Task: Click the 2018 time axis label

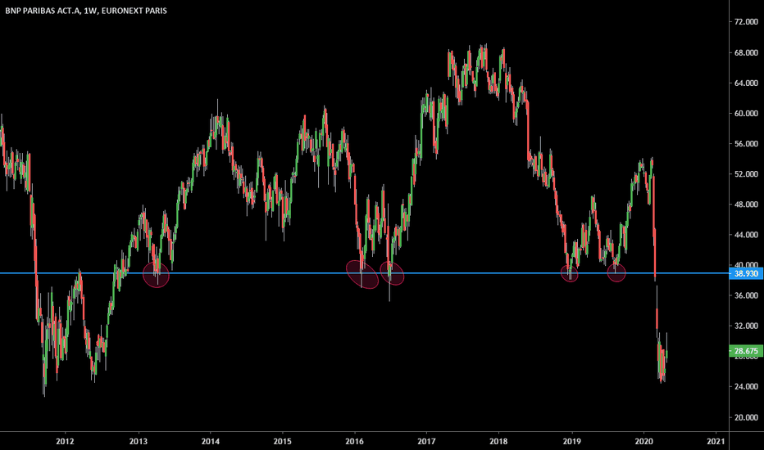Action: 498,441
